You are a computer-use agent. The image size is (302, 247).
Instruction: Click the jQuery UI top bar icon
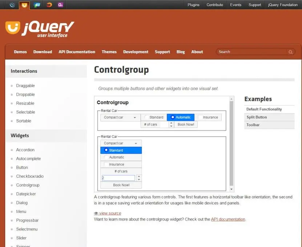[x=24, y=5]
